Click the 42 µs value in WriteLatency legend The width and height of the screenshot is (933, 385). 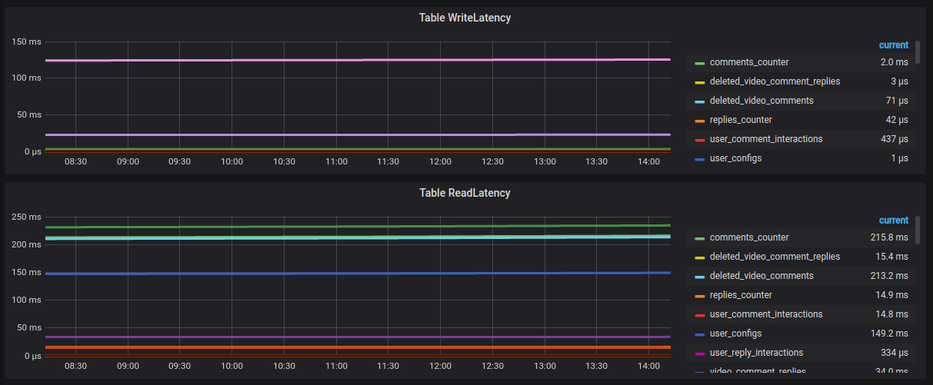tap(897, 120)
